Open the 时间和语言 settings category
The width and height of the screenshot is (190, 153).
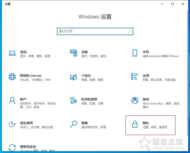click(89, 99)
